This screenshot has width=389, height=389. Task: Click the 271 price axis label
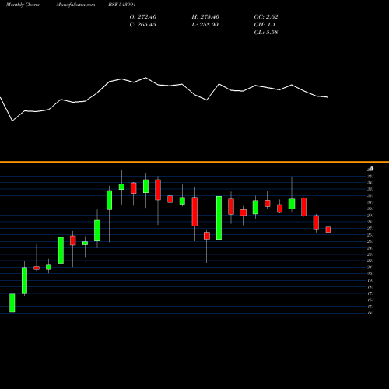tap(370, 228)
